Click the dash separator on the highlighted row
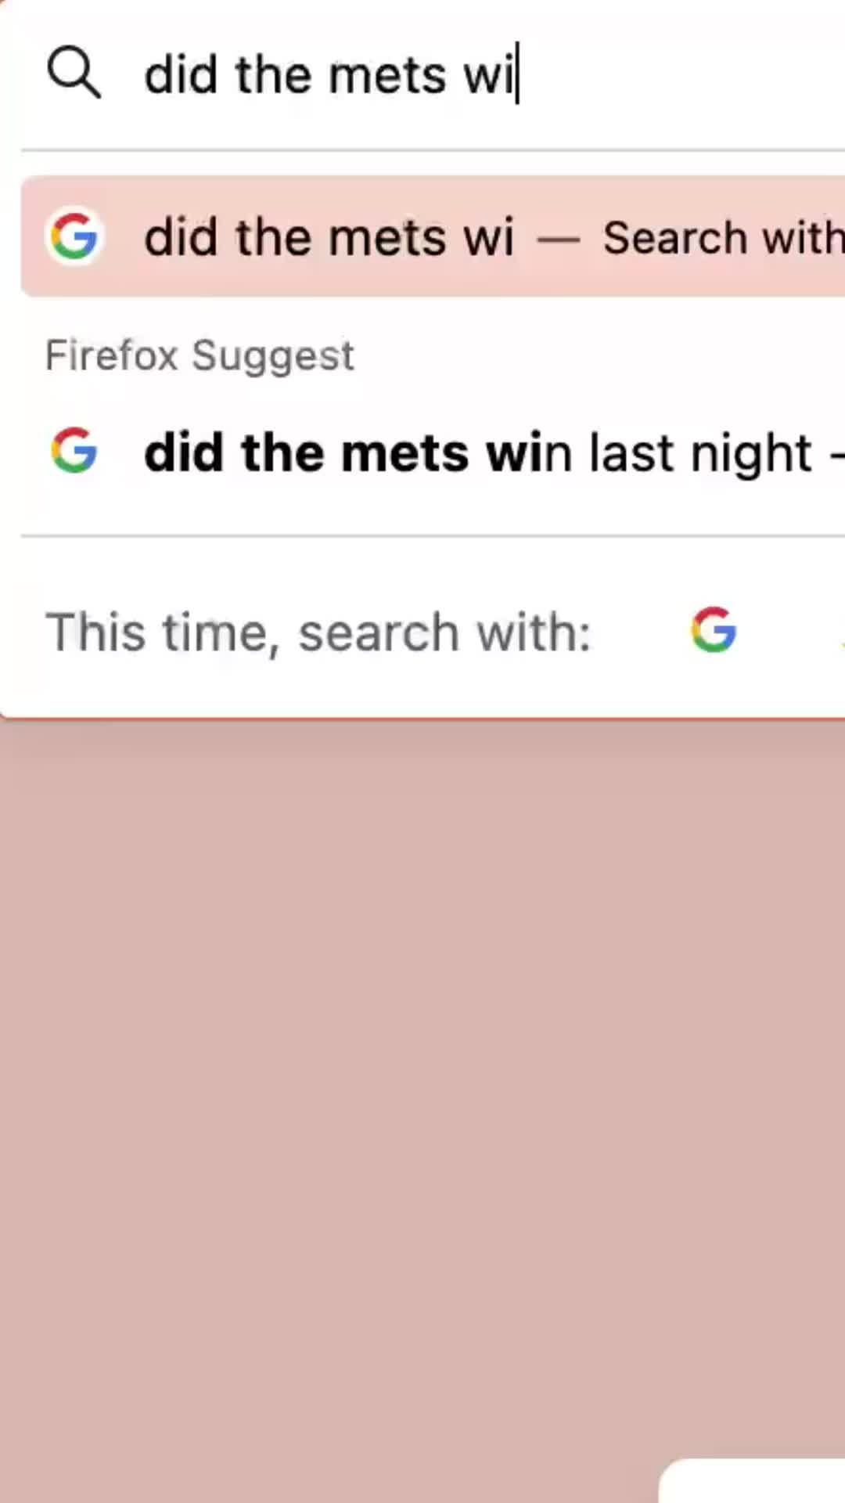The image size is (845, 1503). pyautogui.click(x=558, y=238)
